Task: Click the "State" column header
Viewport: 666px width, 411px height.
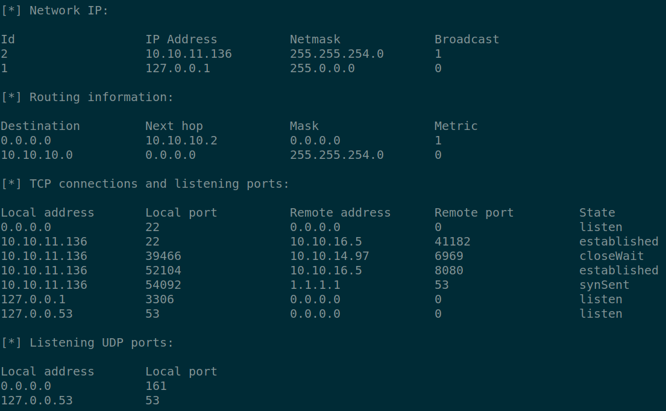Action: 597,212
